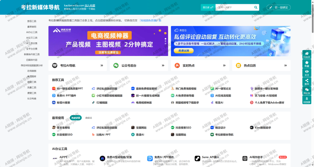Image resolution: width=314 pixels, height=167 pixels.
Task: Click the icon next to 热门免费海报模板
Action: [x=172, y=89]
